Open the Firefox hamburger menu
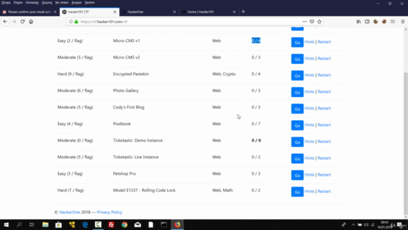 402,22
